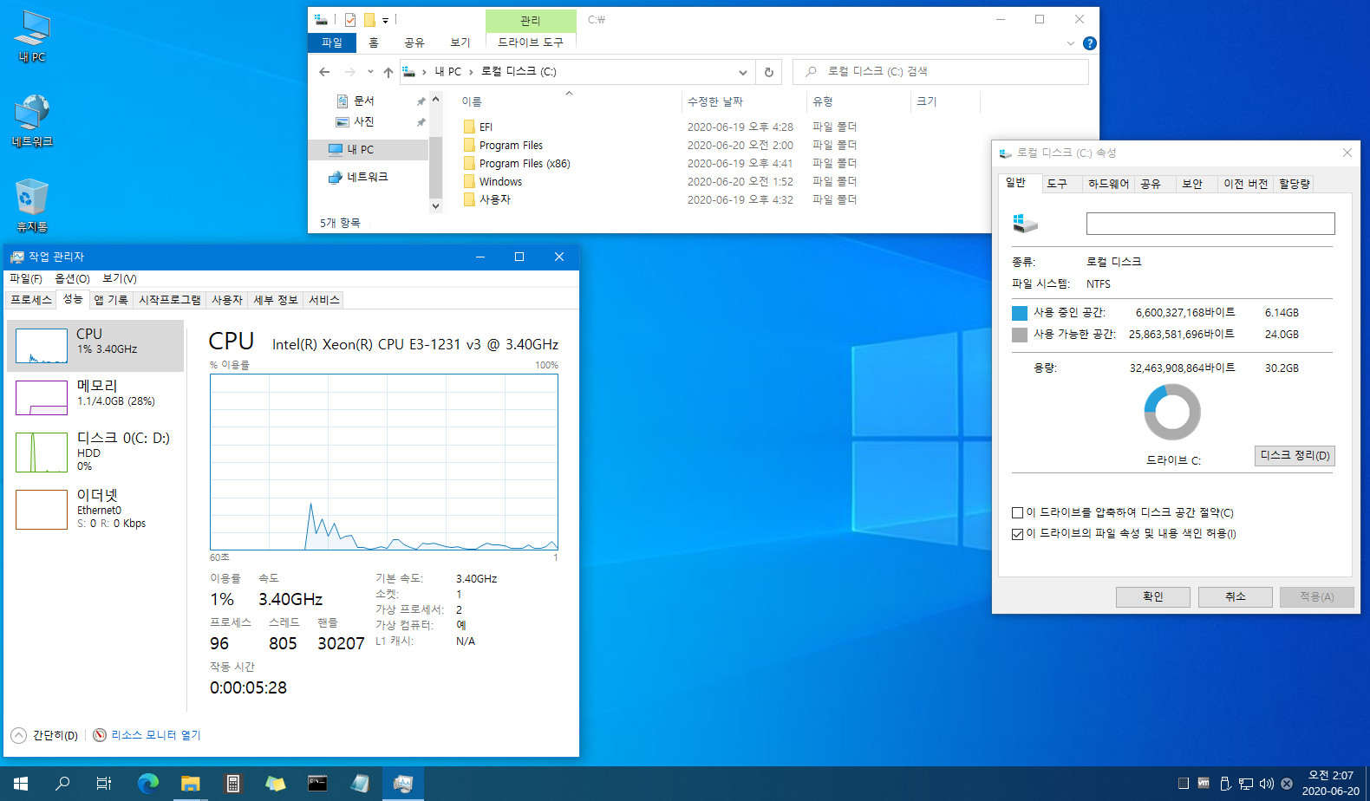Image resolution: width=1370 pixels, height=801 pixels.
Task: Switch to 도구 tab in disk properties
Action: click(x=1057, y=184)
